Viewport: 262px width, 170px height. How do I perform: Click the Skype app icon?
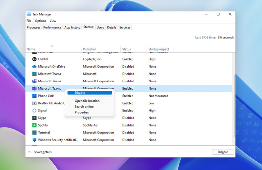pyautogui.click(x=34, y=118)
